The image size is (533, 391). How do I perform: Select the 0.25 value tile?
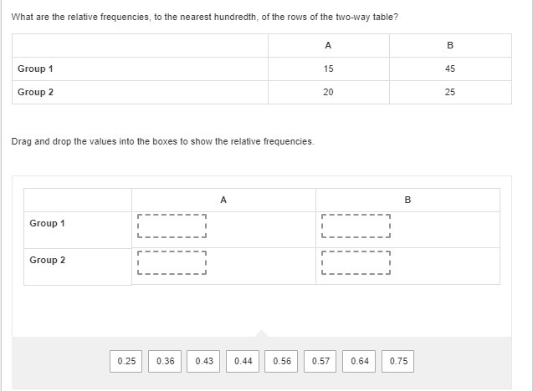pyautogui.click(x=126, y=361)
